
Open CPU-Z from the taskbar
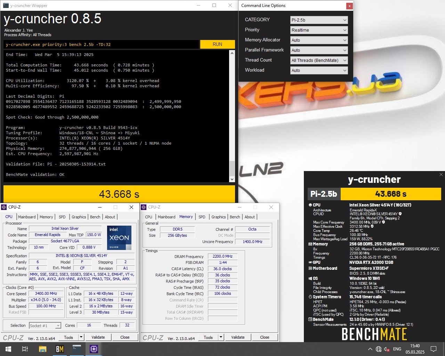[94, 349]
